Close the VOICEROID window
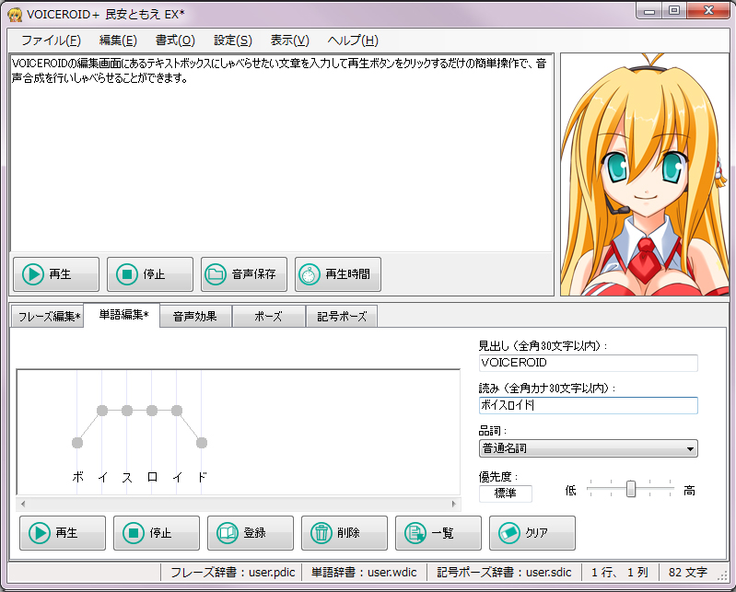The width and height of the screenshot is (736, 592). coord(709,10)
